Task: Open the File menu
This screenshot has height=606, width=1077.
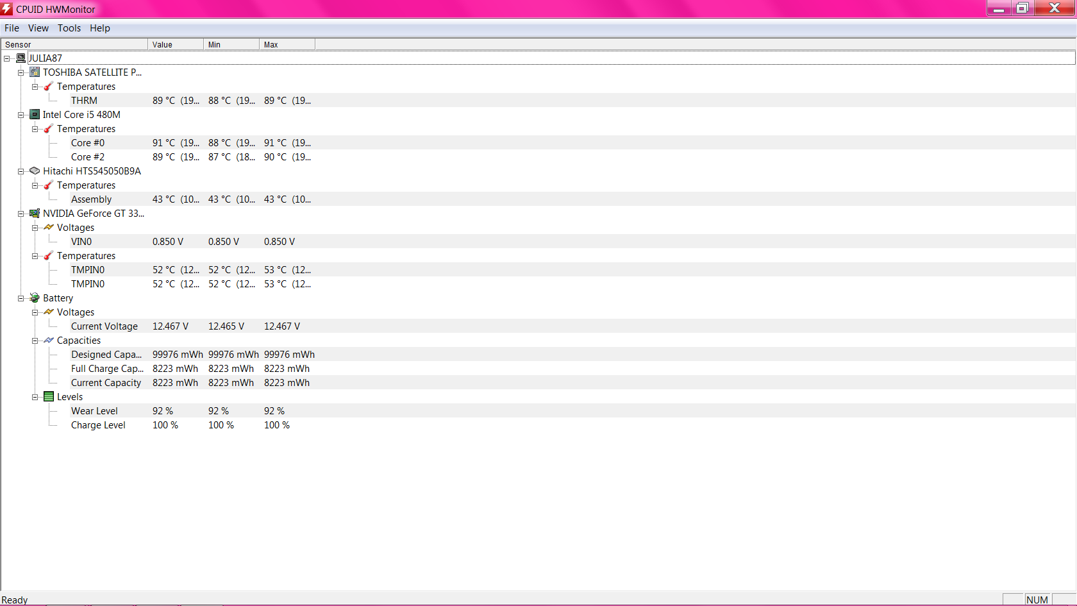Action: pyautogui.click(x=12, y=28)
